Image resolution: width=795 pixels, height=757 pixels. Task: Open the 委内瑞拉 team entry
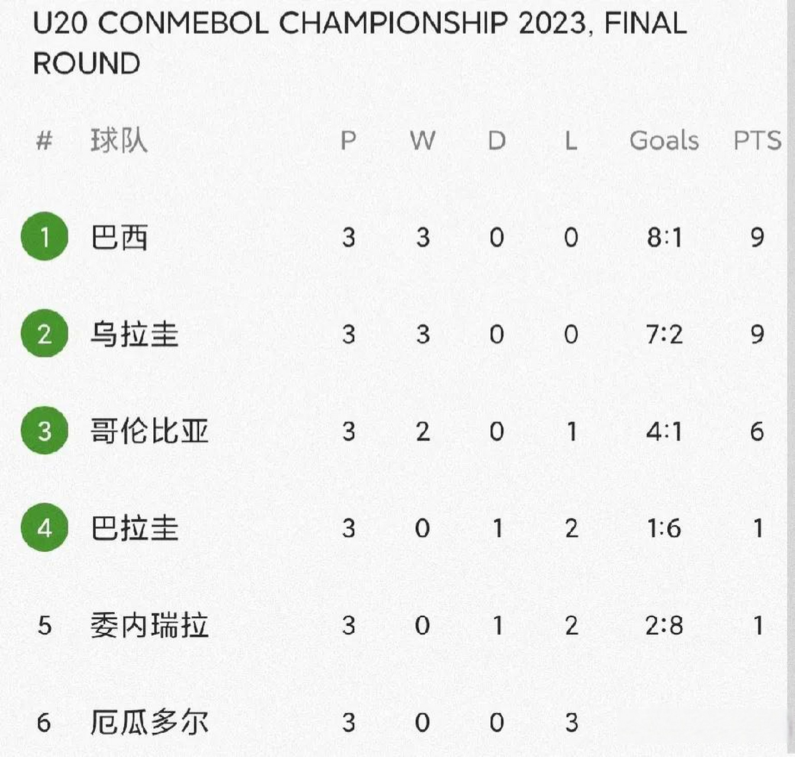click(149, 625)
